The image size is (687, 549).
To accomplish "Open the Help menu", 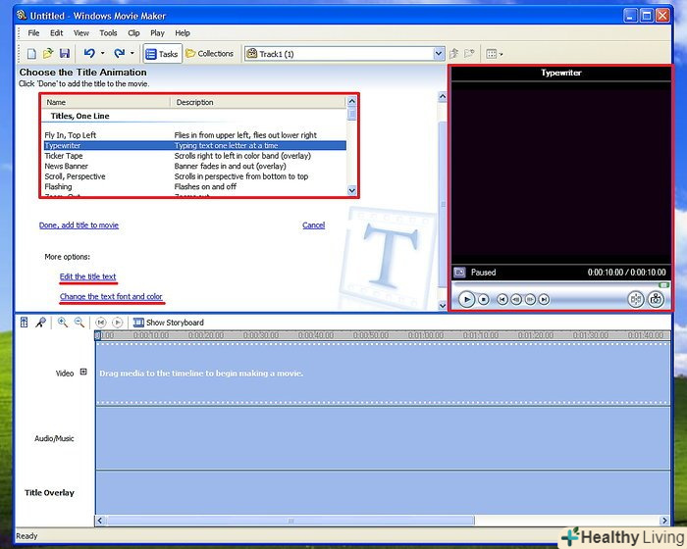I will [x=183, y=32].
